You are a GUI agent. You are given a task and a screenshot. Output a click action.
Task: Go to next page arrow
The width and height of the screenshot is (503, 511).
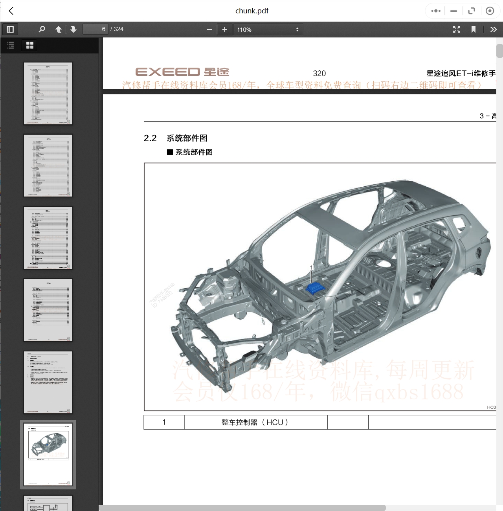[x=73, y=29]
